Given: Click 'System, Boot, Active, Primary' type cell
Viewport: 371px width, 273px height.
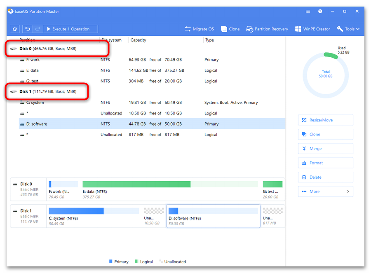Looking at the screenshot, I should [x=231, y=103].
